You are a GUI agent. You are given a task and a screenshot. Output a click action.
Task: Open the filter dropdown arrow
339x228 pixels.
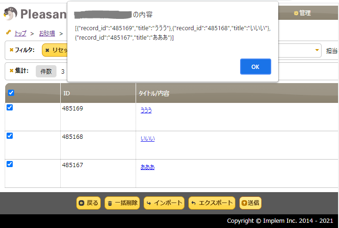pyautogui.click(x=317, y=50)
